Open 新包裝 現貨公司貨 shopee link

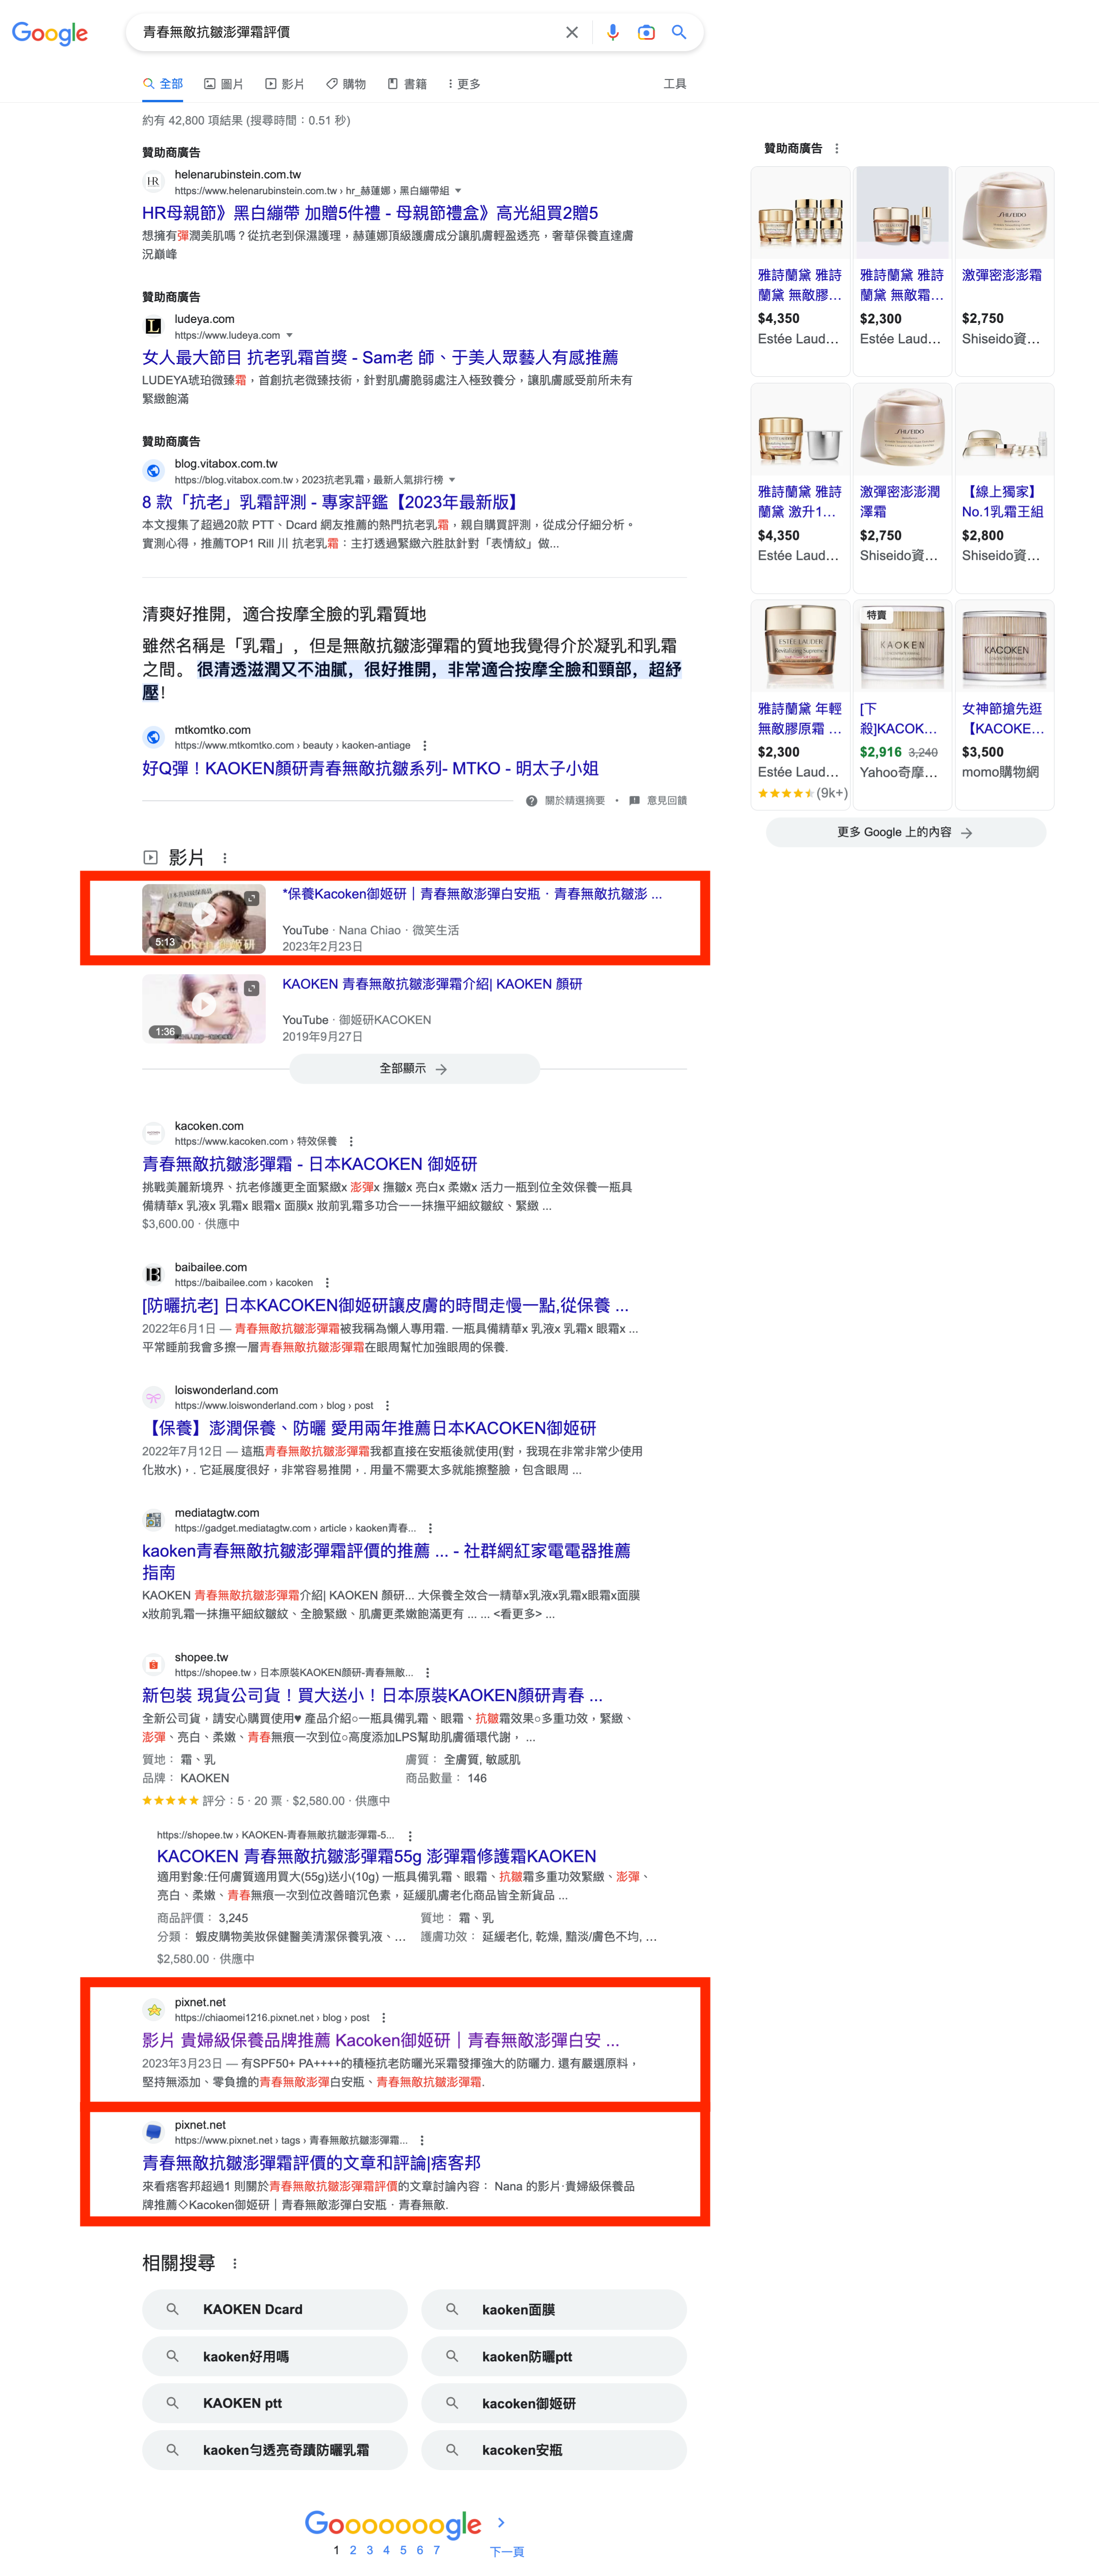click(x=372, y=1695)
